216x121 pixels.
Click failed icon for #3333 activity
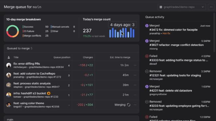tap(147, 56)
